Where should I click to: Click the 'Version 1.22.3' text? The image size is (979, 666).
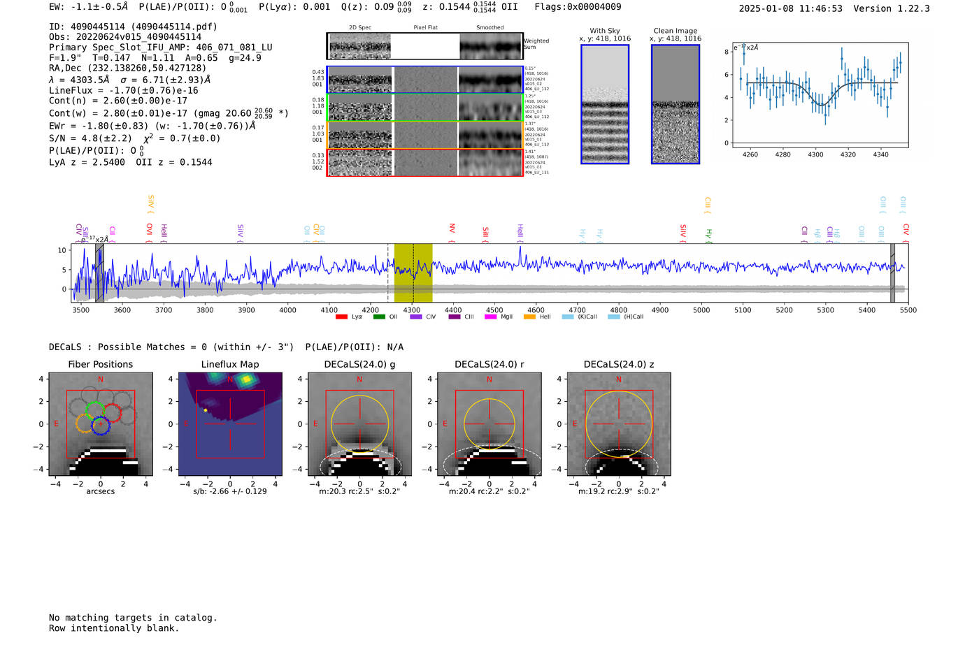point(892,8)
